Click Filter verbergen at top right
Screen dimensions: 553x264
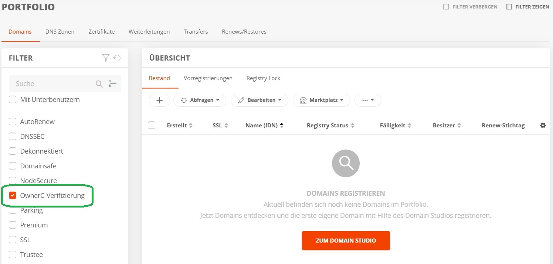[x=470, y=7]
